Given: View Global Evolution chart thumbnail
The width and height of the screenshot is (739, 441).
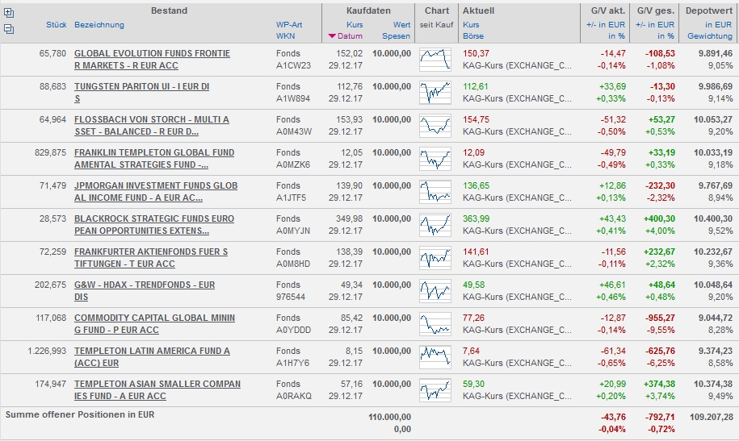Looking at the screenshot, I should [x=435, y=60].
